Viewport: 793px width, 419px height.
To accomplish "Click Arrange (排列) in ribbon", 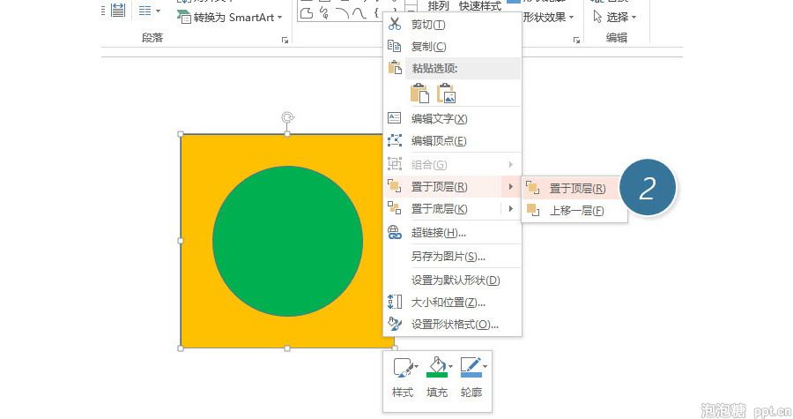I will (438, 6).
